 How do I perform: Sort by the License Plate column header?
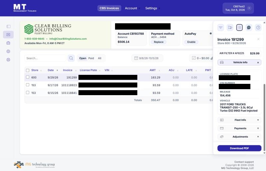(90, 70)
